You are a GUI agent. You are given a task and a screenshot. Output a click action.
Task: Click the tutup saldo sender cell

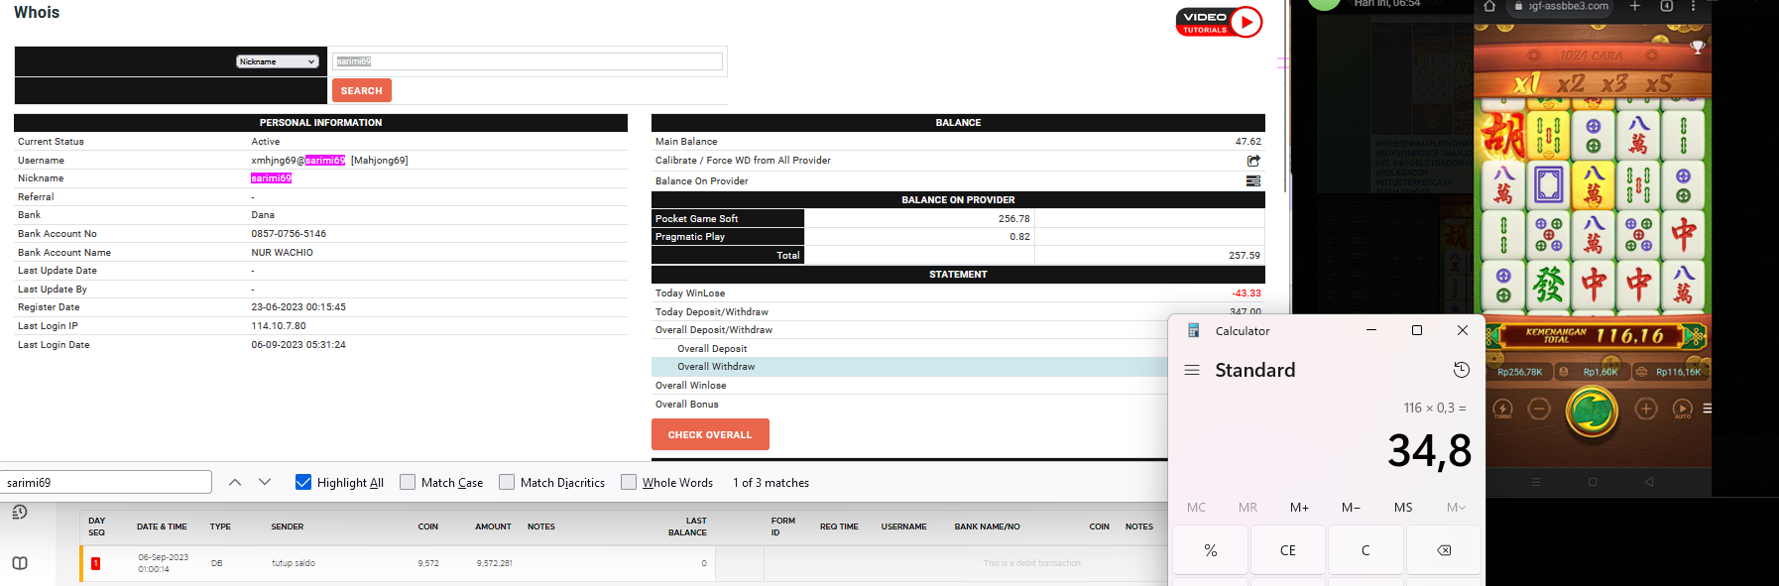(294, 563)
